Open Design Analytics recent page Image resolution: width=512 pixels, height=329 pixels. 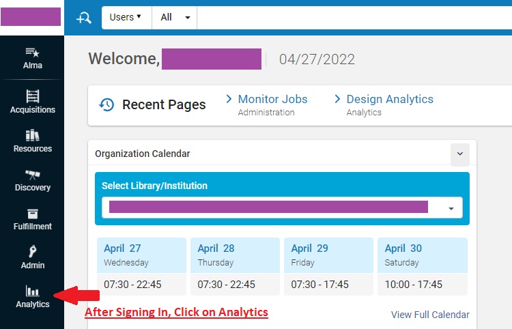coord(389,100)
